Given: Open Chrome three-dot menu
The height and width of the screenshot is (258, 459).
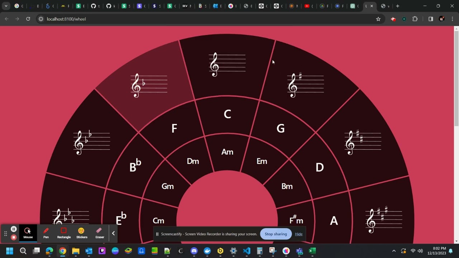Looking at the screenshot, I should coord(453,19).
